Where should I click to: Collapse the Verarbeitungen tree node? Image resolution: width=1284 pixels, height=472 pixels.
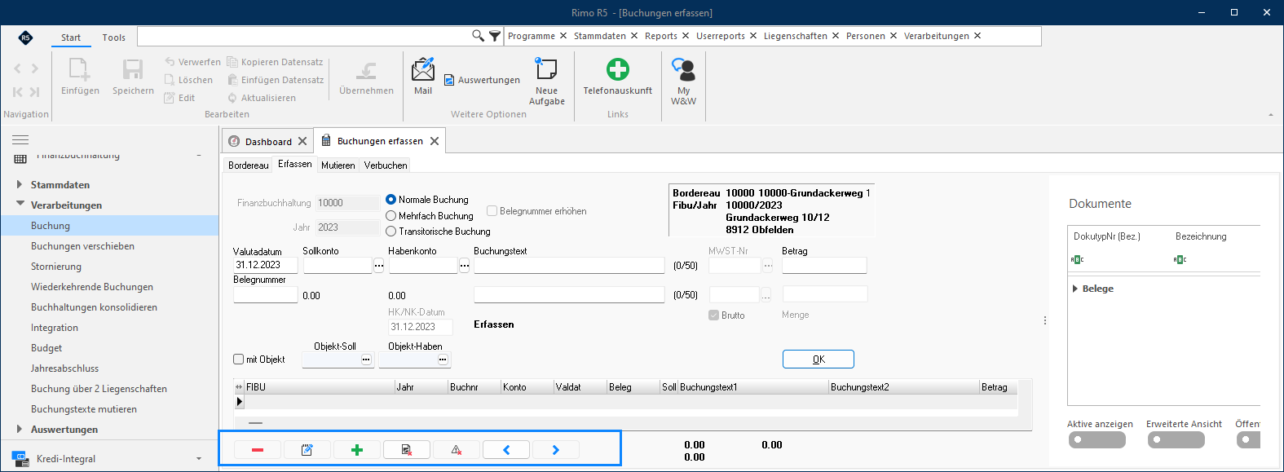click(x=20, y=205)
